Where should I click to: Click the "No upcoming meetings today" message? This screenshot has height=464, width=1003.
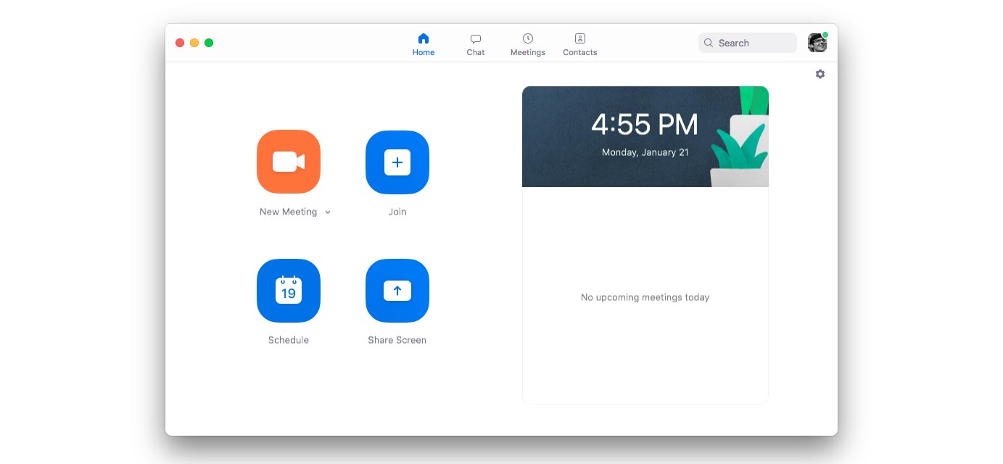coord(645,297)
